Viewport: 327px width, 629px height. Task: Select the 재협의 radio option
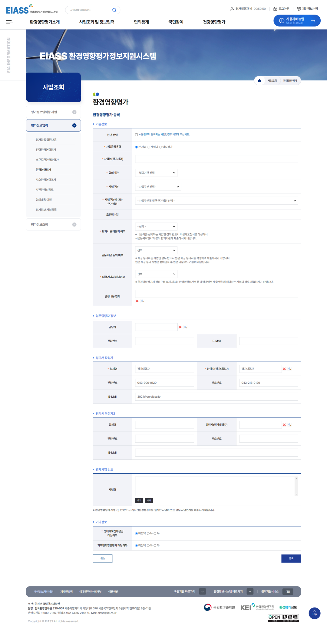click(x=149, y=147)
